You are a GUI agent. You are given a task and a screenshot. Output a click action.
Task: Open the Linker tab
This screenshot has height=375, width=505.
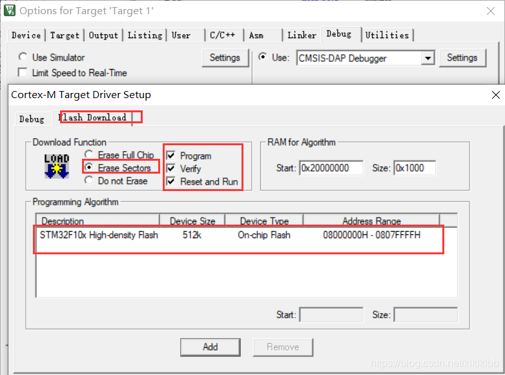pyautogui.click(x=302, y=35)
